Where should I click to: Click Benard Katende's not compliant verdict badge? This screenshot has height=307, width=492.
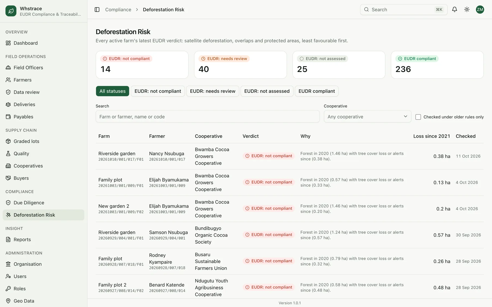(x=269, y=287)
